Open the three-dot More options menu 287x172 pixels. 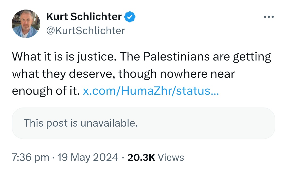(268, 17)
